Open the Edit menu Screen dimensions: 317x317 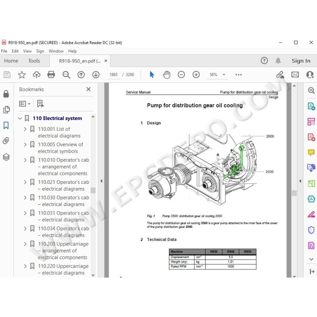pyautogui.click(x=15, y=51)
